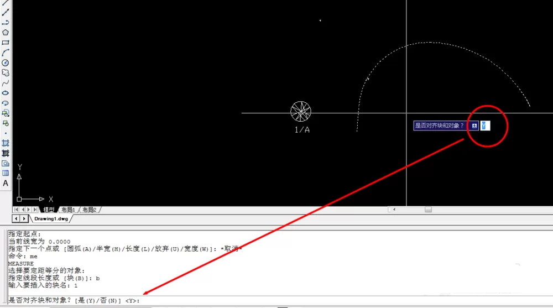Viewport: 553px width, 308px height.
Task: Switch to the 布局1 tab
Action: pos(68,210)
